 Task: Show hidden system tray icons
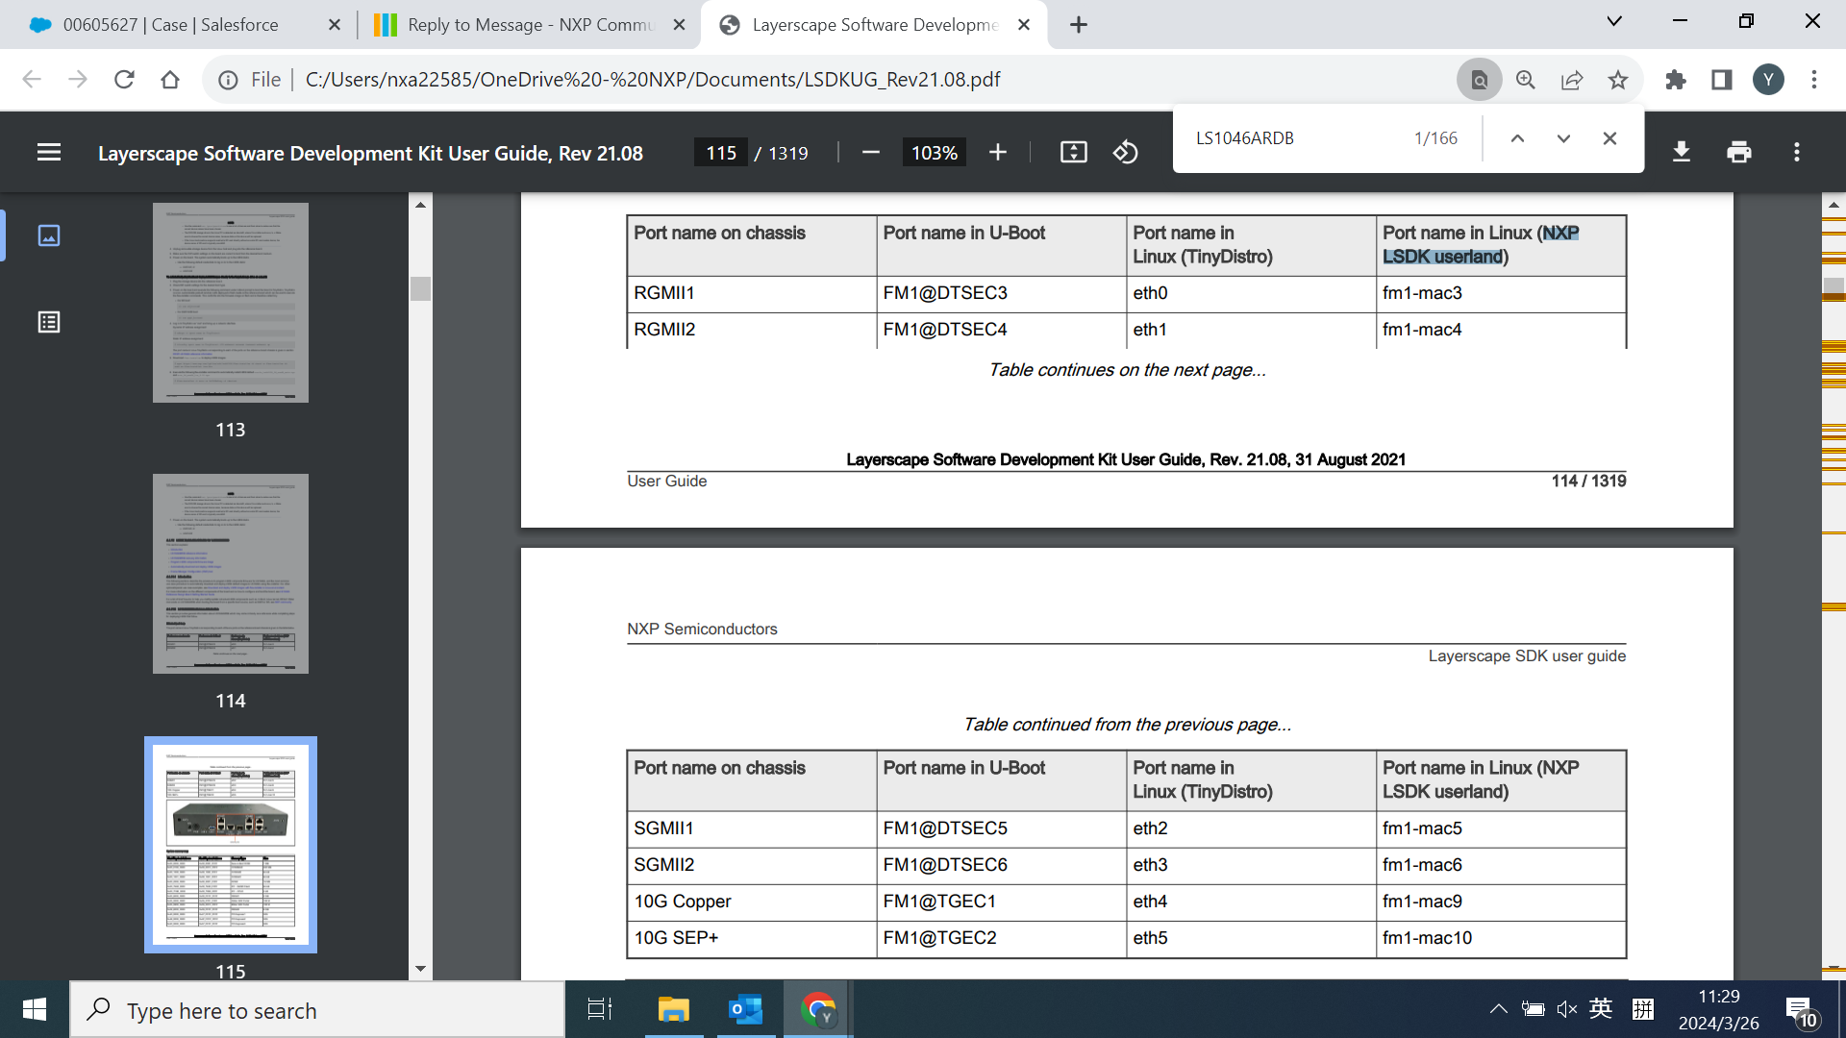click(1498, 1009)
